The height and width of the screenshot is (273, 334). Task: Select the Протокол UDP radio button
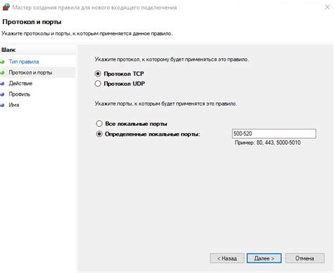tap(98, 84)
